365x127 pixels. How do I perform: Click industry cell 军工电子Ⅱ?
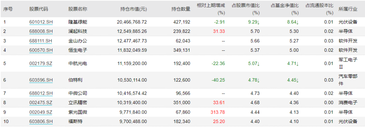[348, 63]
